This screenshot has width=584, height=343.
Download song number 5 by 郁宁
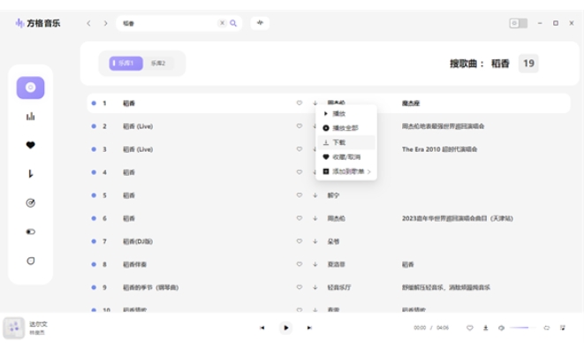click(x=315, y=195)
